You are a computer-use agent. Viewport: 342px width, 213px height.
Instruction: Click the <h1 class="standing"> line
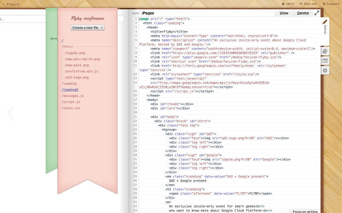point(185,190)
